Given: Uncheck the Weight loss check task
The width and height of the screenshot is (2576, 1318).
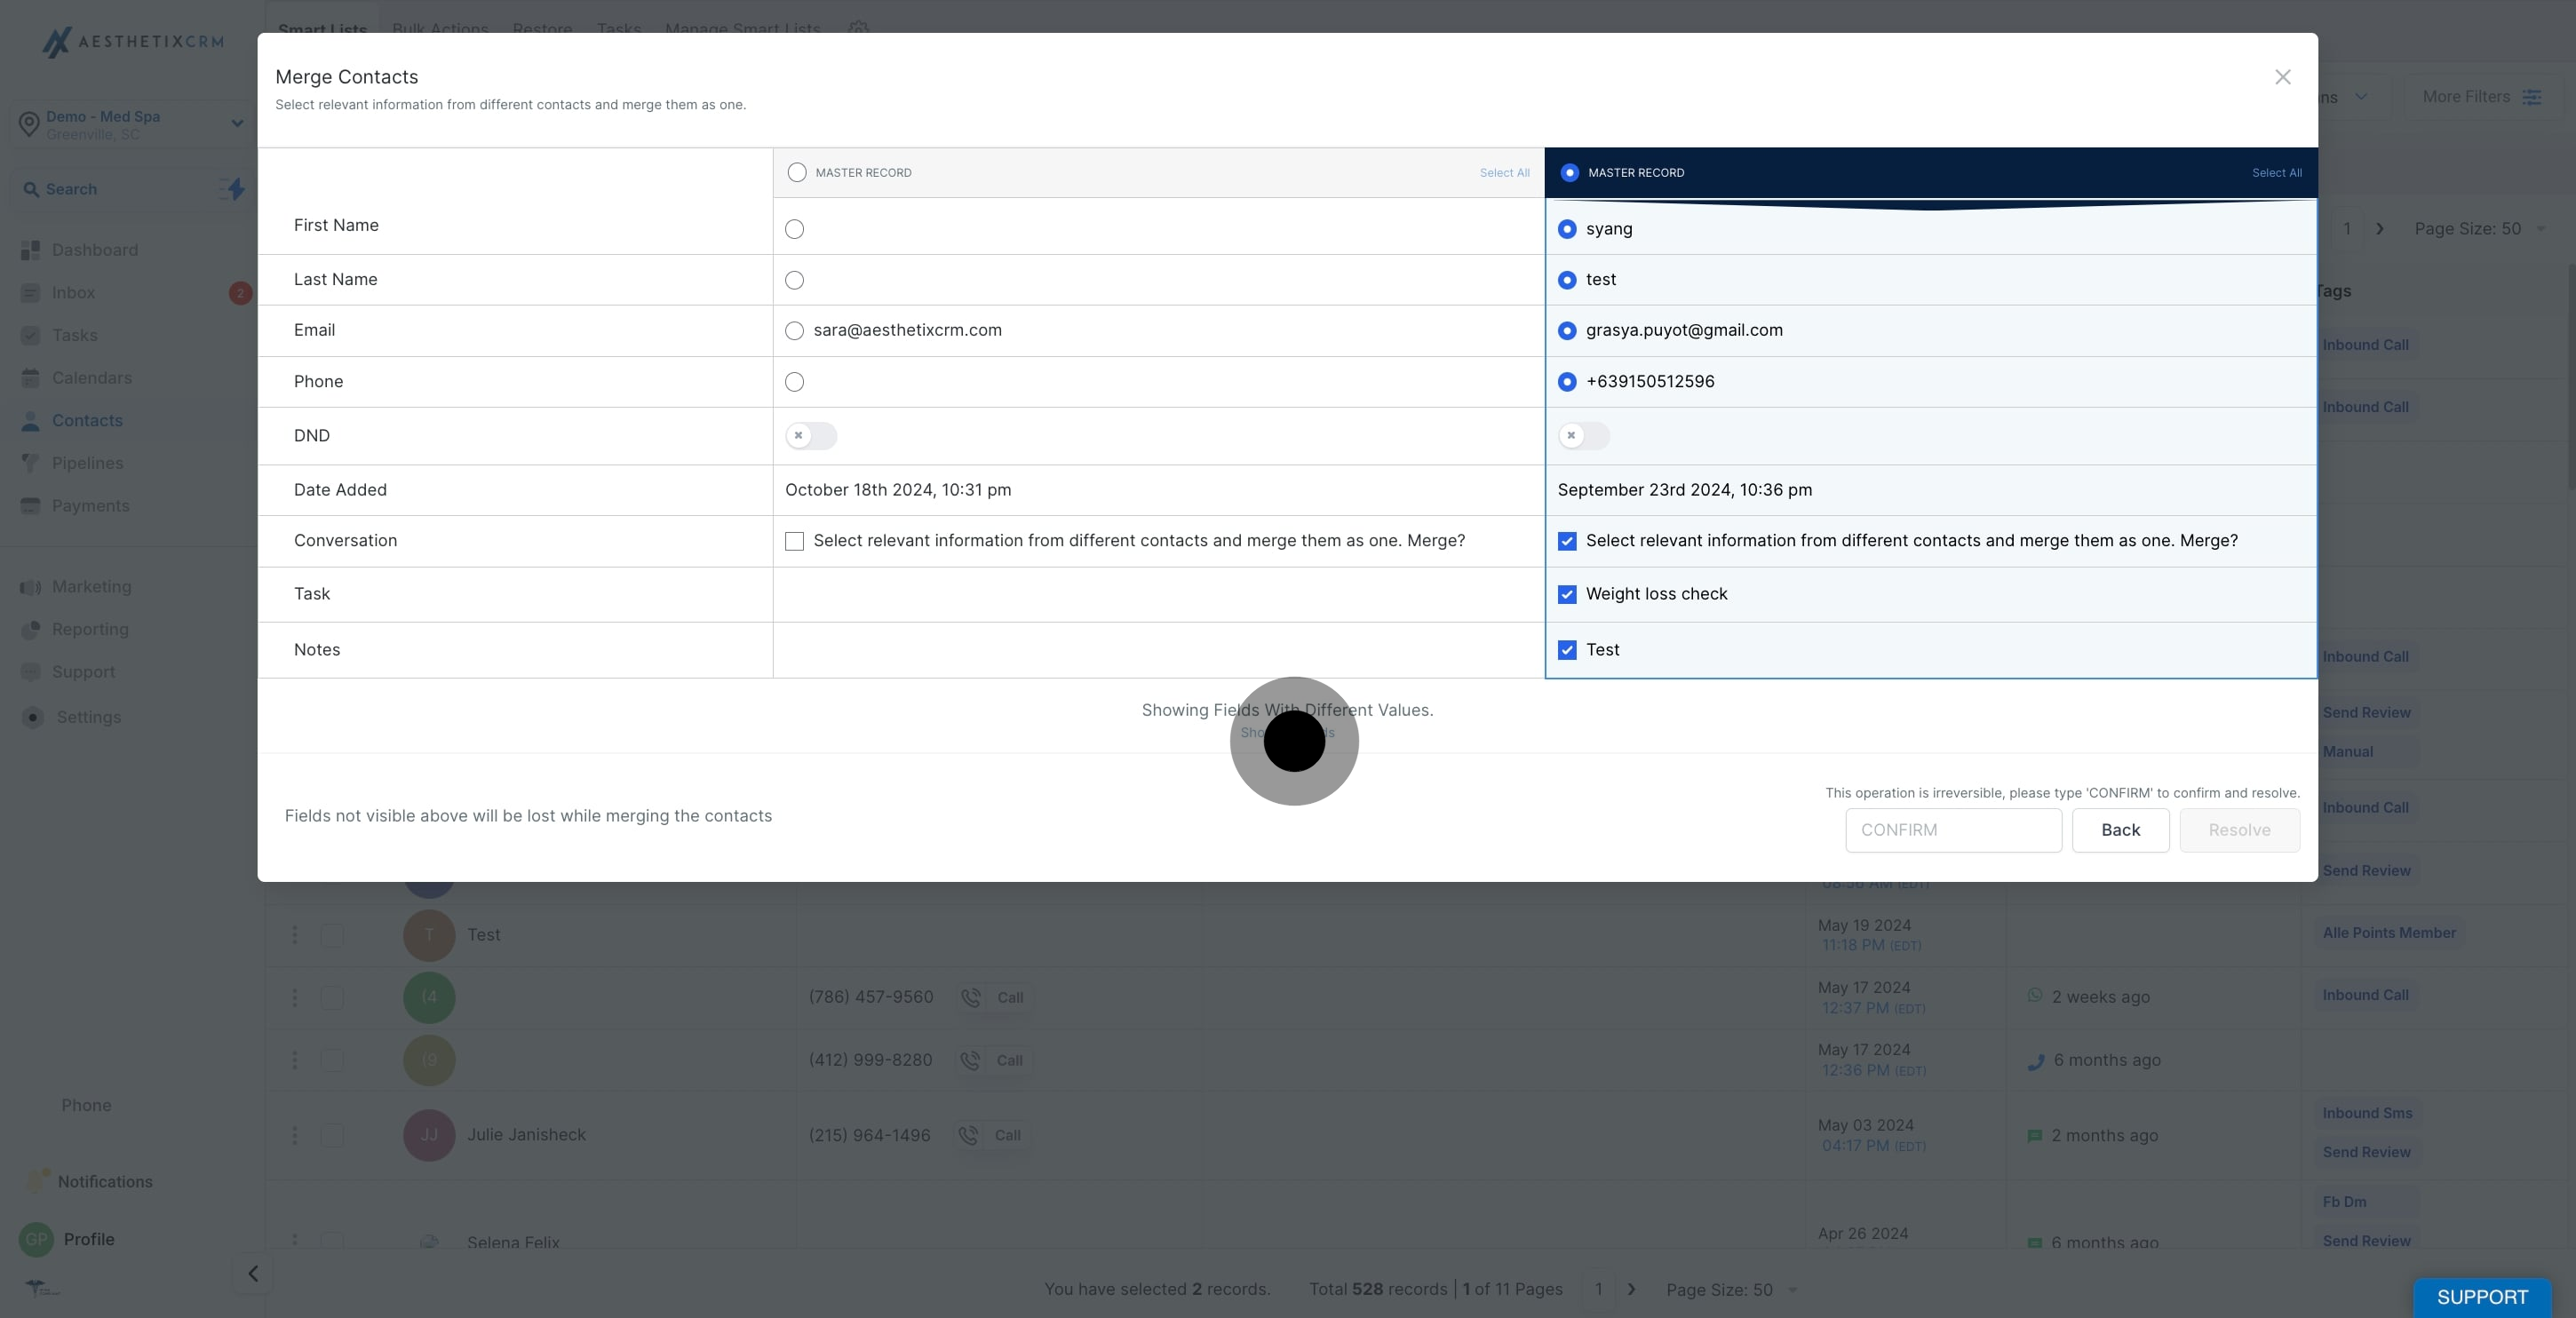Looking at the screenshot, I should 1567,594.
